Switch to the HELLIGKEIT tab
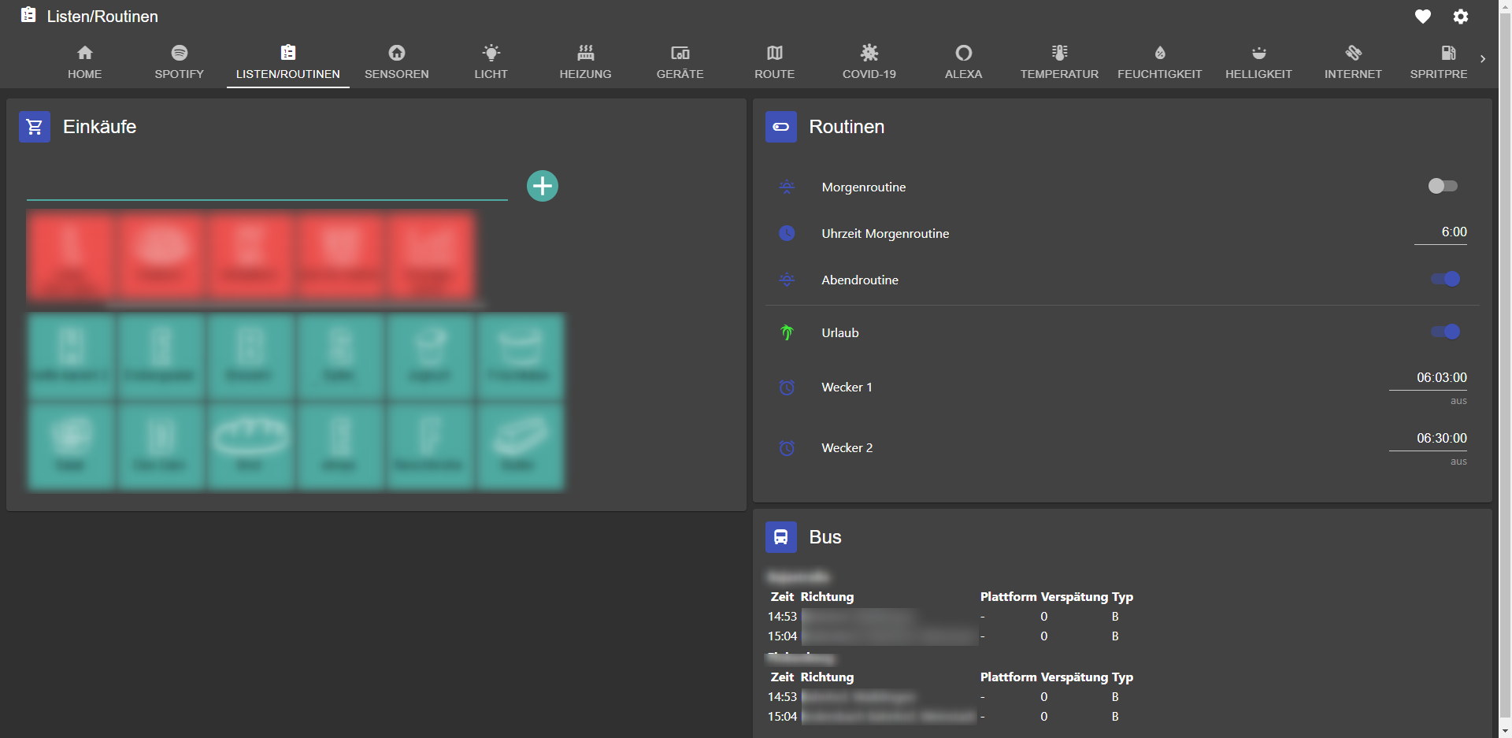This screenshot has height=738, width=1512. (1258, 62)
